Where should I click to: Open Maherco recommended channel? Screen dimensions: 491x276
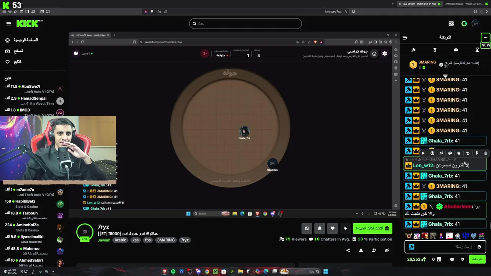pyautogui.click(x=34, y=251)
